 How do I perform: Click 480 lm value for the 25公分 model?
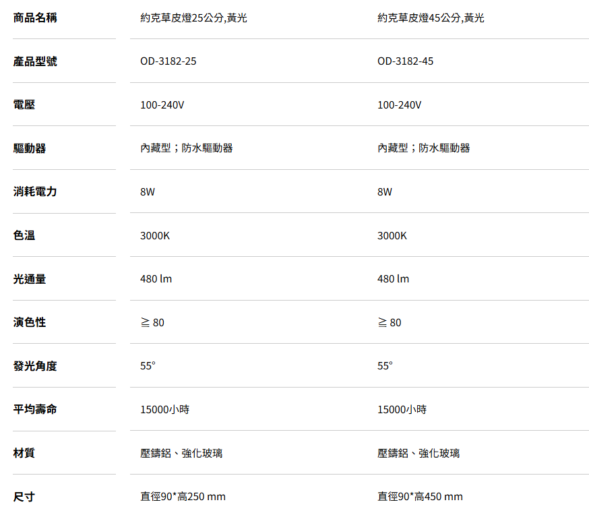pyautogui.click(x=156, y=279)
